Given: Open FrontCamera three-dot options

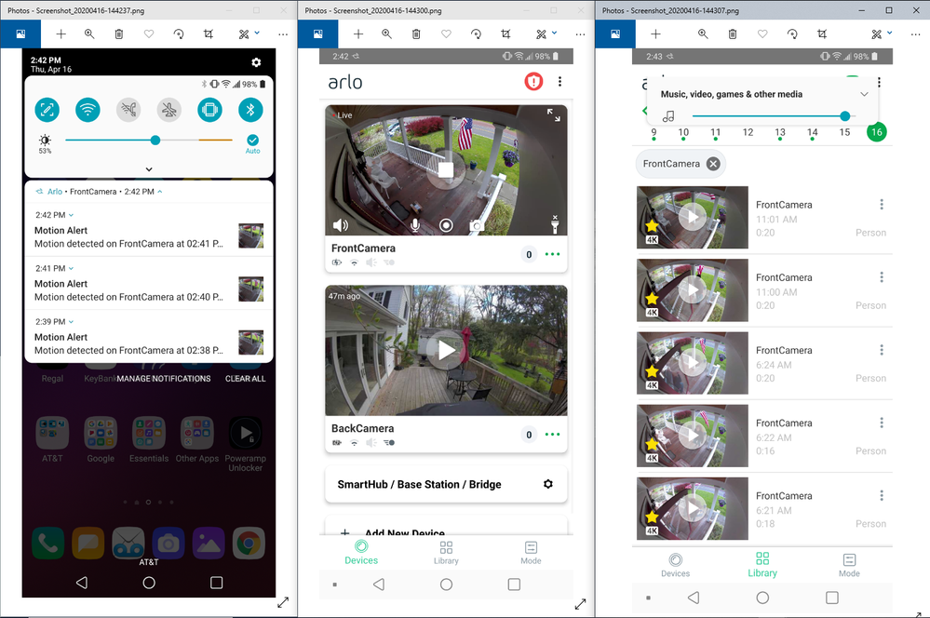Looking at the screenshot, I should (x=552, y=254).
